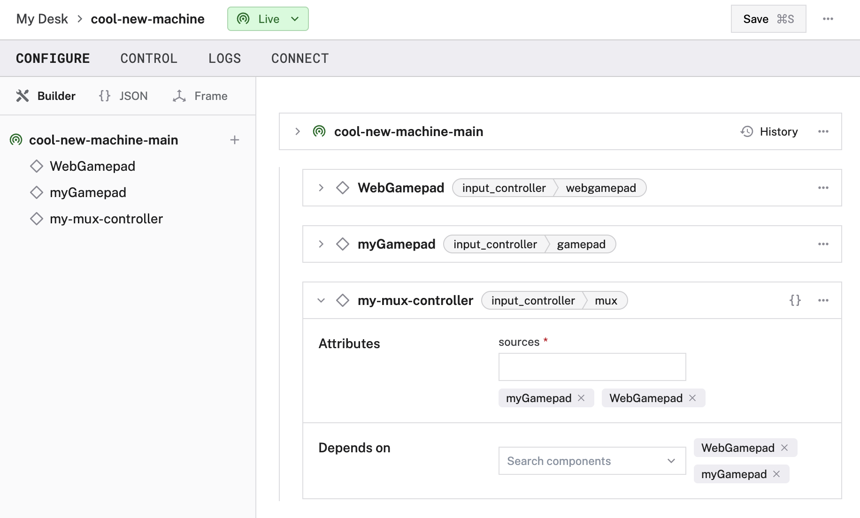
Task: Remove myGamepad from Depends on
Action: tap(776, 474)
